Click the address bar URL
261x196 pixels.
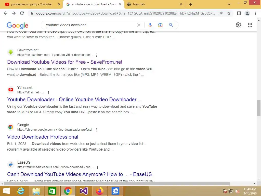(125, 13)
